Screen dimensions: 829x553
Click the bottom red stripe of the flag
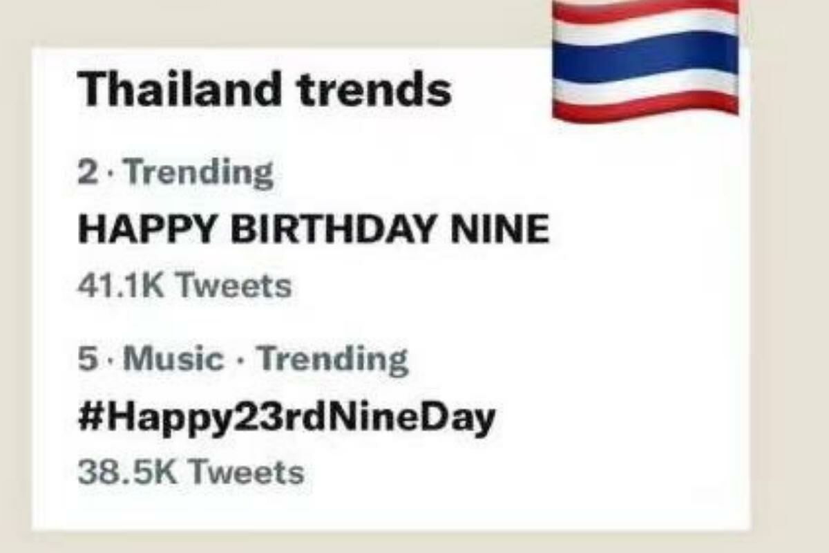(646, 105)
